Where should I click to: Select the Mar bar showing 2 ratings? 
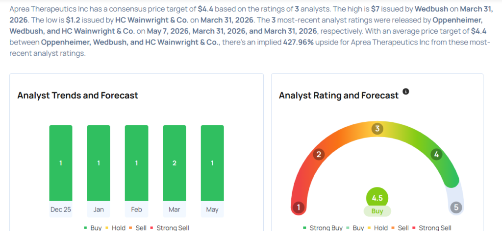click(x=175, y=163)
